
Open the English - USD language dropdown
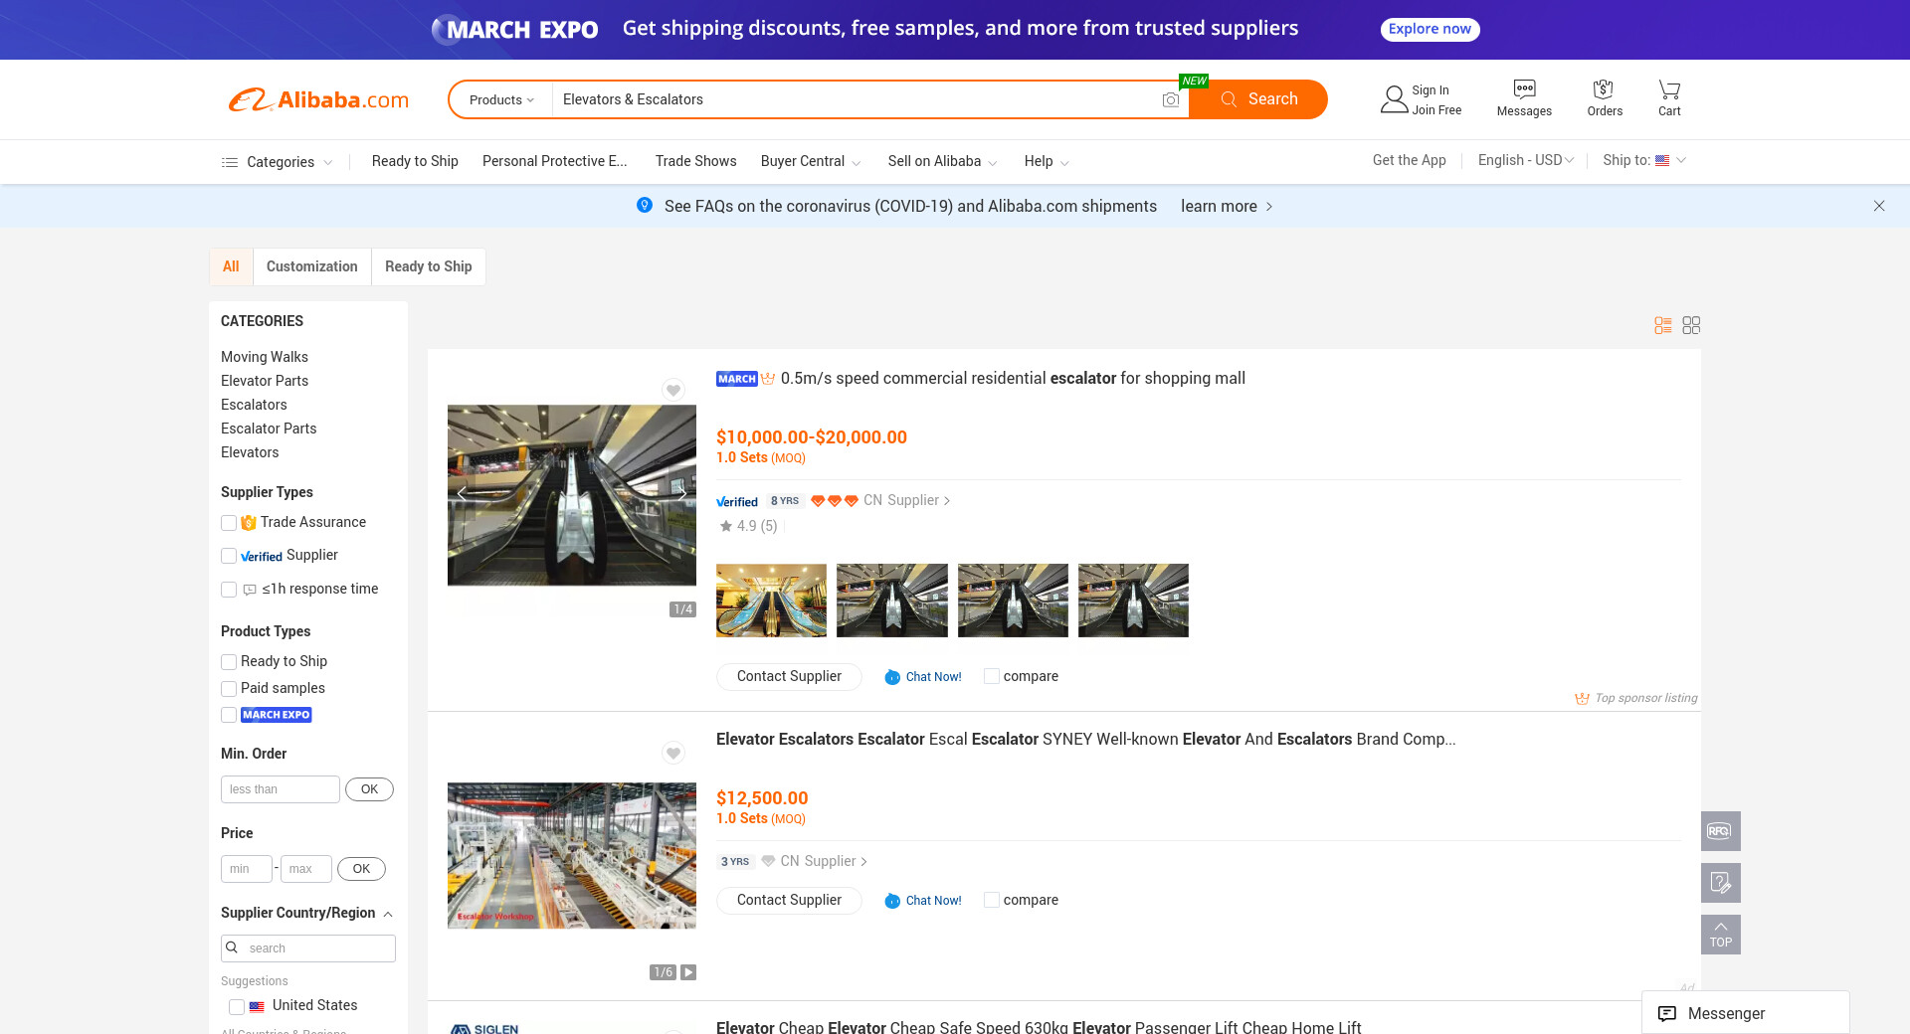[1525, 160]
